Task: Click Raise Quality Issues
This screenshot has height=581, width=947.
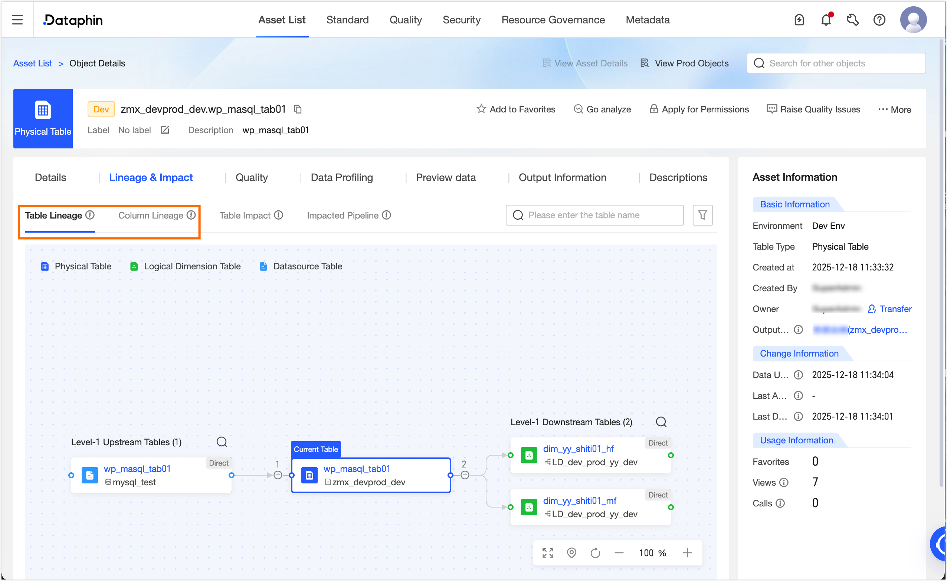Action: click(x=813, y=109)
